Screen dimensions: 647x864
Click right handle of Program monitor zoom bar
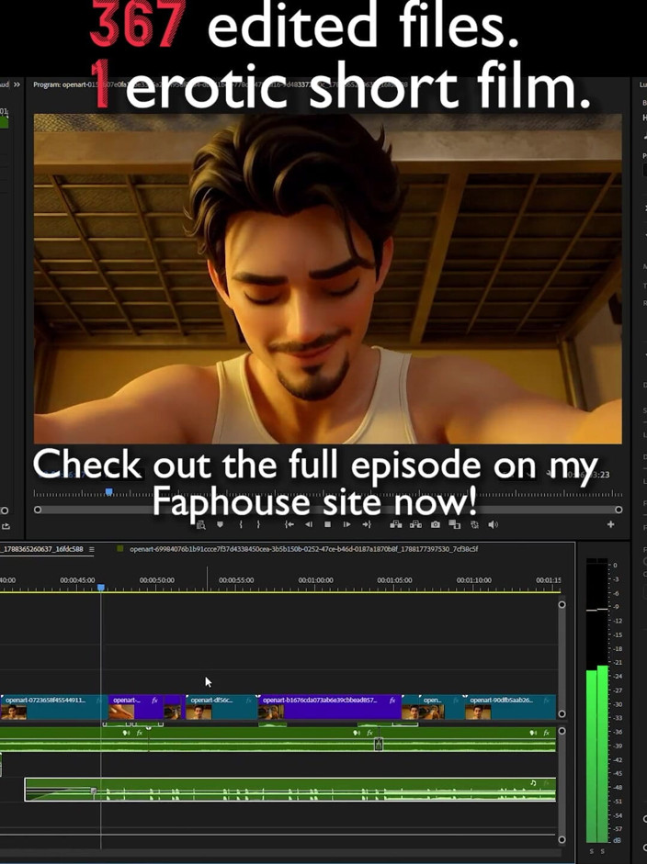click(x=619, y=510)
